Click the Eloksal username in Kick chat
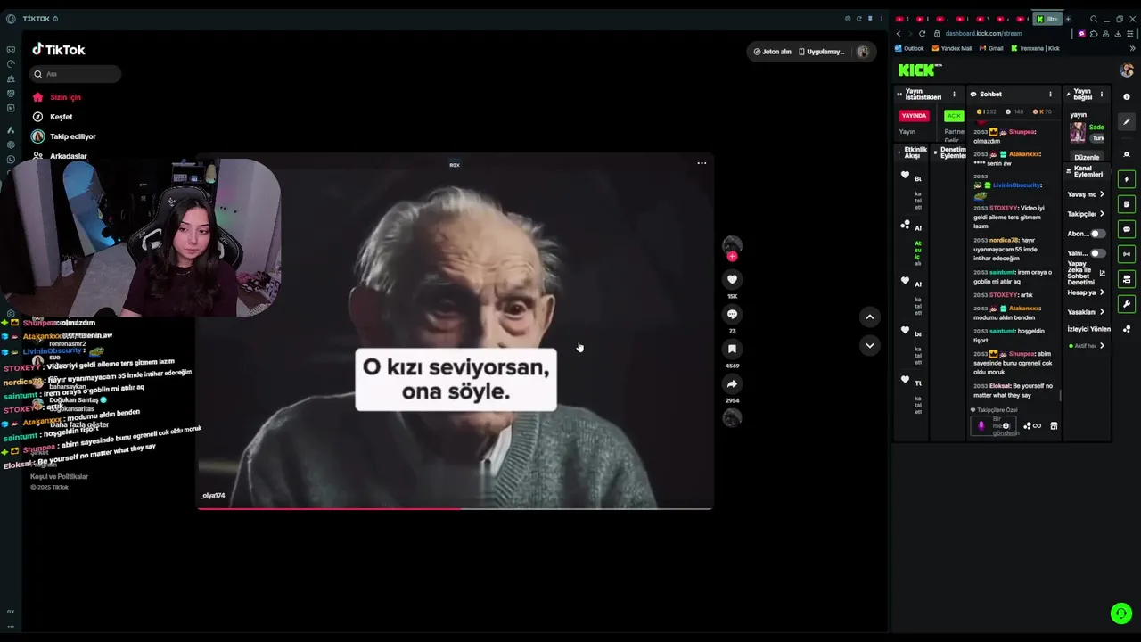Viewport: 1141px width, 642px height. tap(999, 386)
